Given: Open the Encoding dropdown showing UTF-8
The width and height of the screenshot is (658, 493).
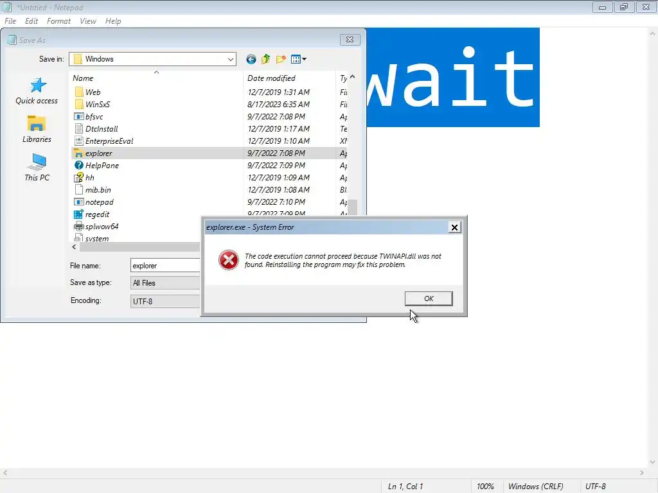Looking at the screenshot, I should click(x=165, y=302).
